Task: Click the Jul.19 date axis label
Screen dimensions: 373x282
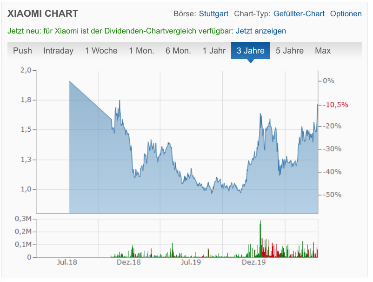Action: (191, 262)
